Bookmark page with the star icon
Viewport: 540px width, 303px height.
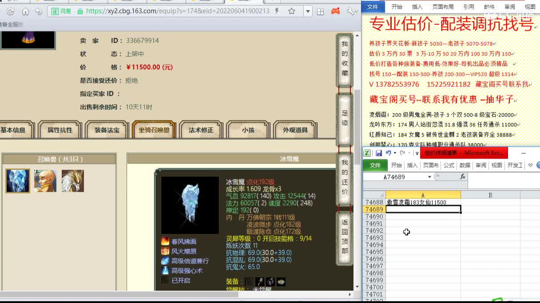point(292,11)
